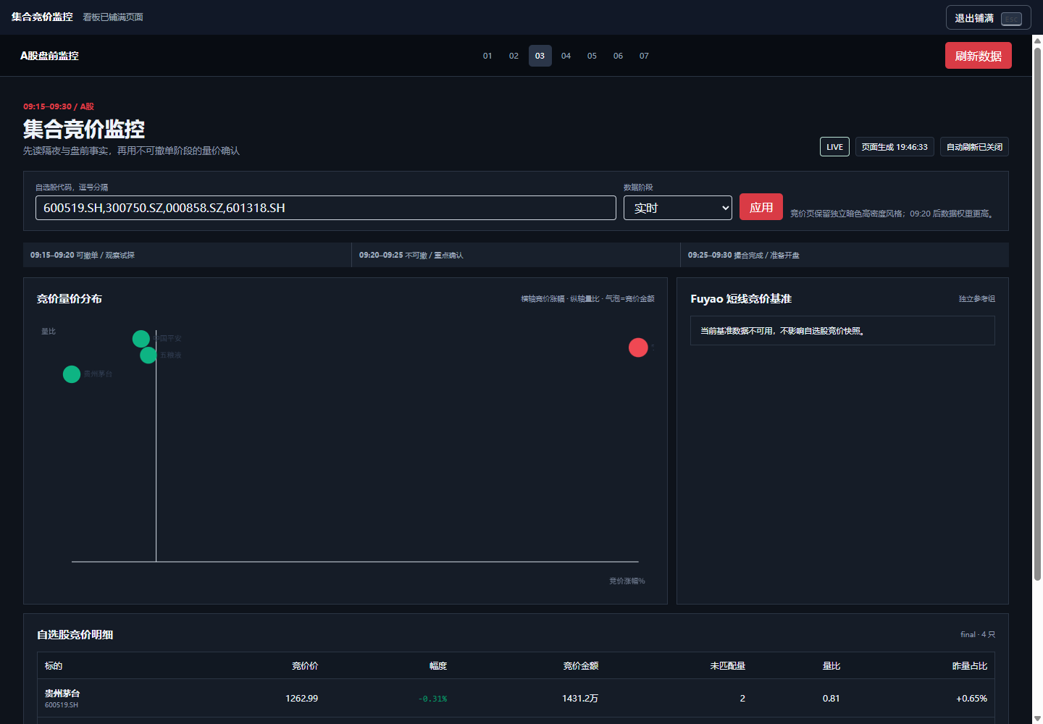Viewport: 1043px width, 724px height.
Task: Click the LIVE status badge
Action: [834, 147]
